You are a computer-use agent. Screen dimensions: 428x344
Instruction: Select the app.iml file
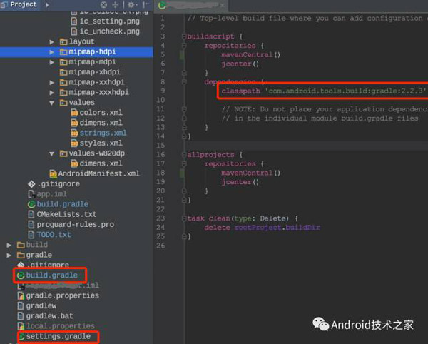click(x=51, y=194)
